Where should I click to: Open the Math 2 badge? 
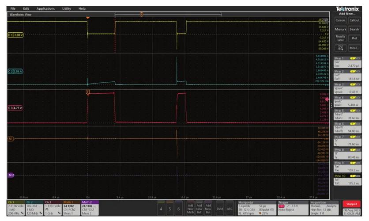(x=90, y=208)
